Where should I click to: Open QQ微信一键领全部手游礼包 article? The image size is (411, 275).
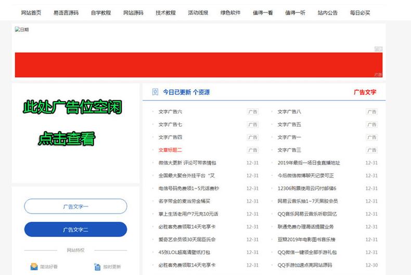(x=307, y=253)
